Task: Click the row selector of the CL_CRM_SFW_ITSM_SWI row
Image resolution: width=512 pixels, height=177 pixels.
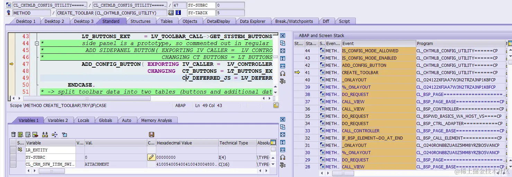Action: (x=13, y=165)
